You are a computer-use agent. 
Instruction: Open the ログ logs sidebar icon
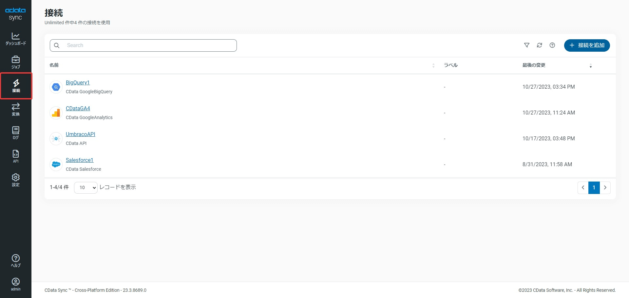pos(16,133)
